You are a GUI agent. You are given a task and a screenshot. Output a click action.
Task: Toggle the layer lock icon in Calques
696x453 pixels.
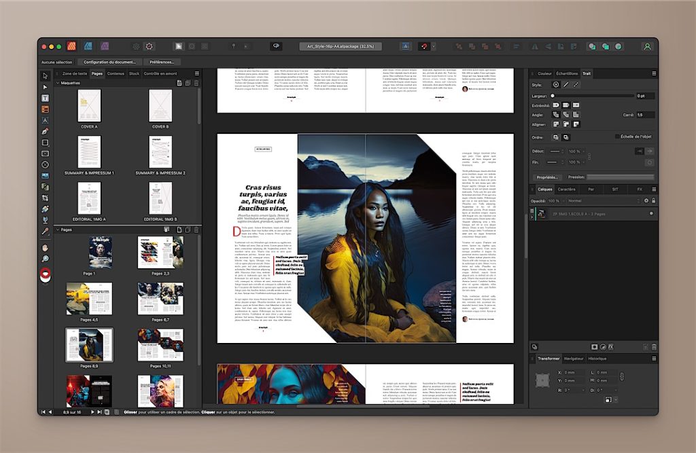[x=654, y=201]
